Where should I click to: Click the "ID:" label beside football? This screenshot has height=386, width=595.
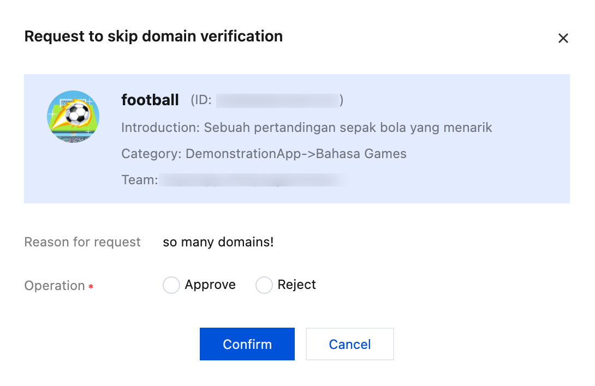pyautogui.click(x=201, y=100)
